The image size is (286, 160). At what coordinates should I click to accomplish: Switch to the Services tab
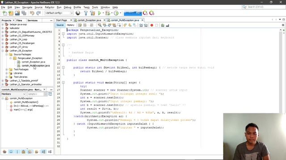click(32, 20)
